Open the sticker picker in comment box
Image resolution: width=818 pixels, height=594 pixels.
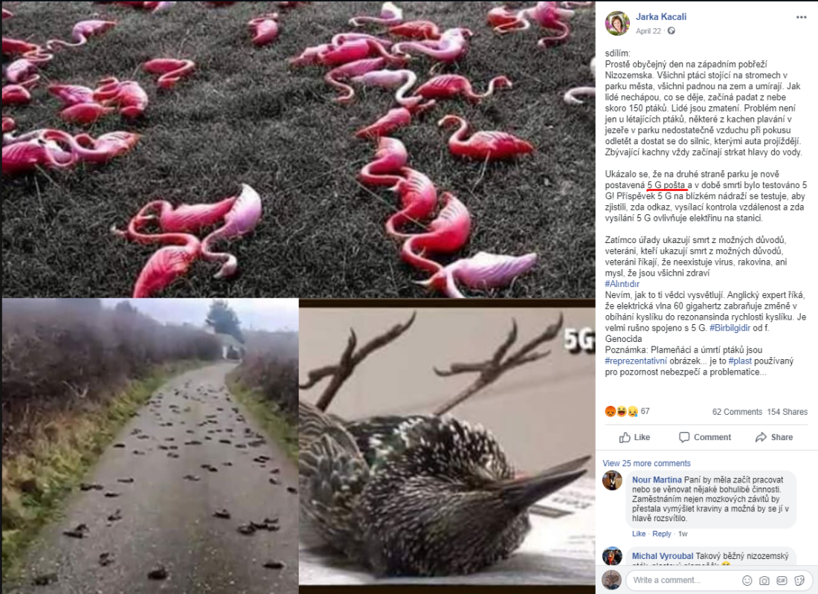click(x=799, y=581)
